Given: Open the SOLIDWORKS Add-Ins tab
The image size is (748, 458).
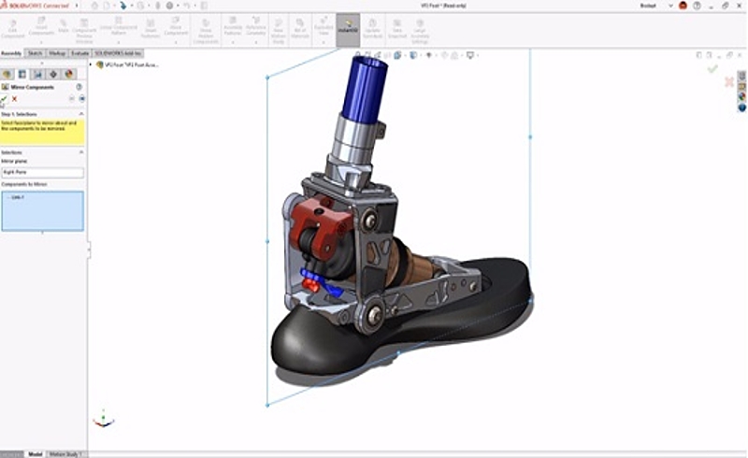Looking at the screenshot, I should (118, 53).
